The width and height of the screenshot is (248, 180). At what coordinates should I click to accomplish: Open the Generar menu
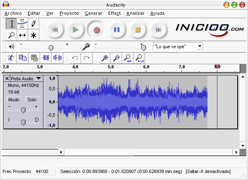tap(93, 14)
